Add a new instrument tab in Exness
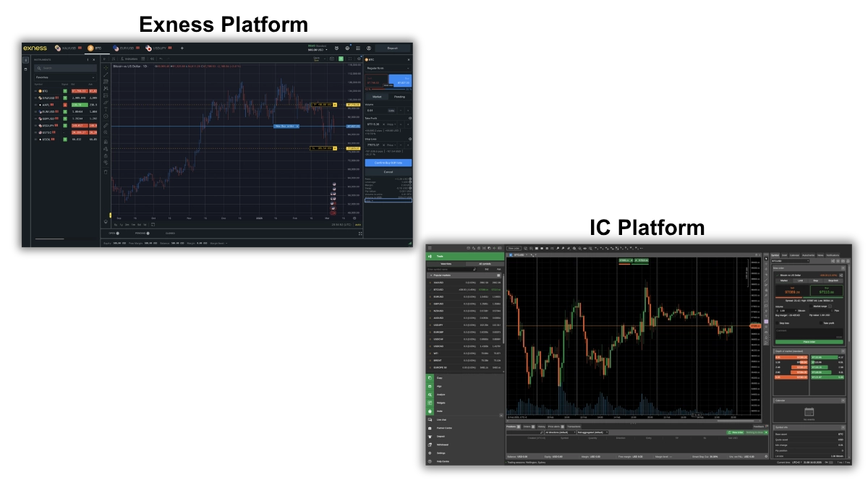This screenshot has width=868, height=488. [x=182, y=48]
